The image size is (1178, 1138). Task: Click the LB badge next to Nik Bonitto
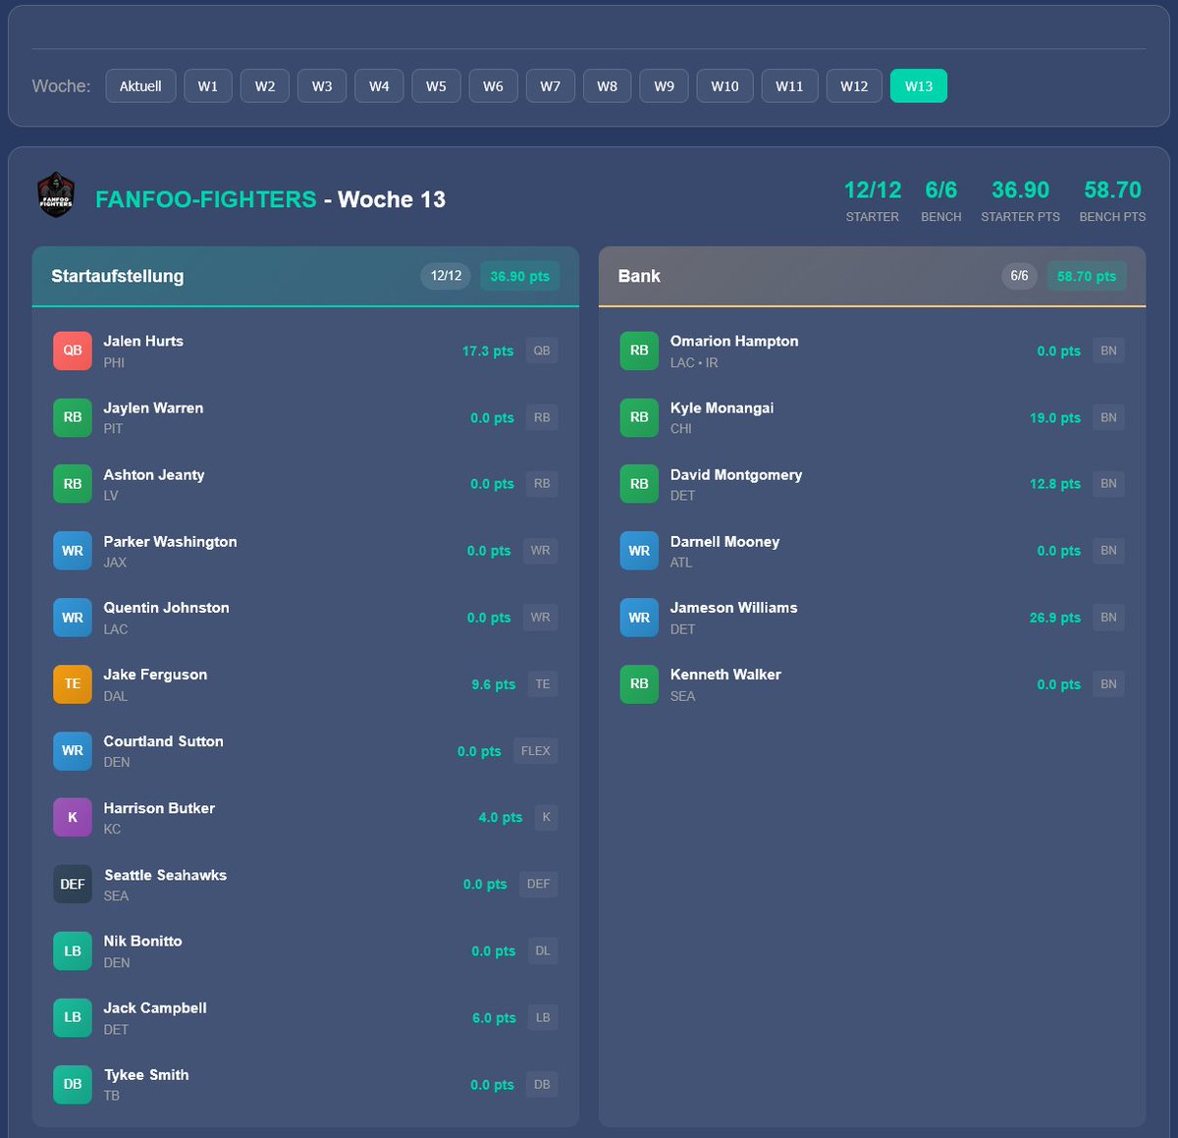click(73, 950)
